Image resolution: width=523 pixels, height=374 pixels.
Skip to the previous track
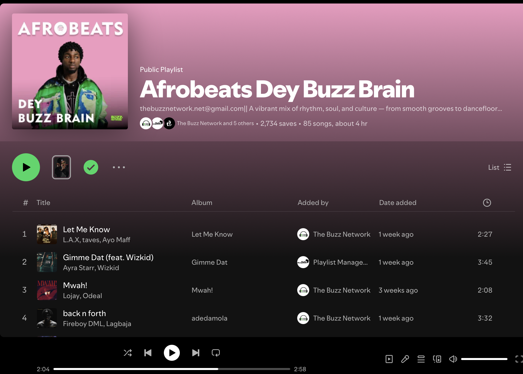coord(148,353)
